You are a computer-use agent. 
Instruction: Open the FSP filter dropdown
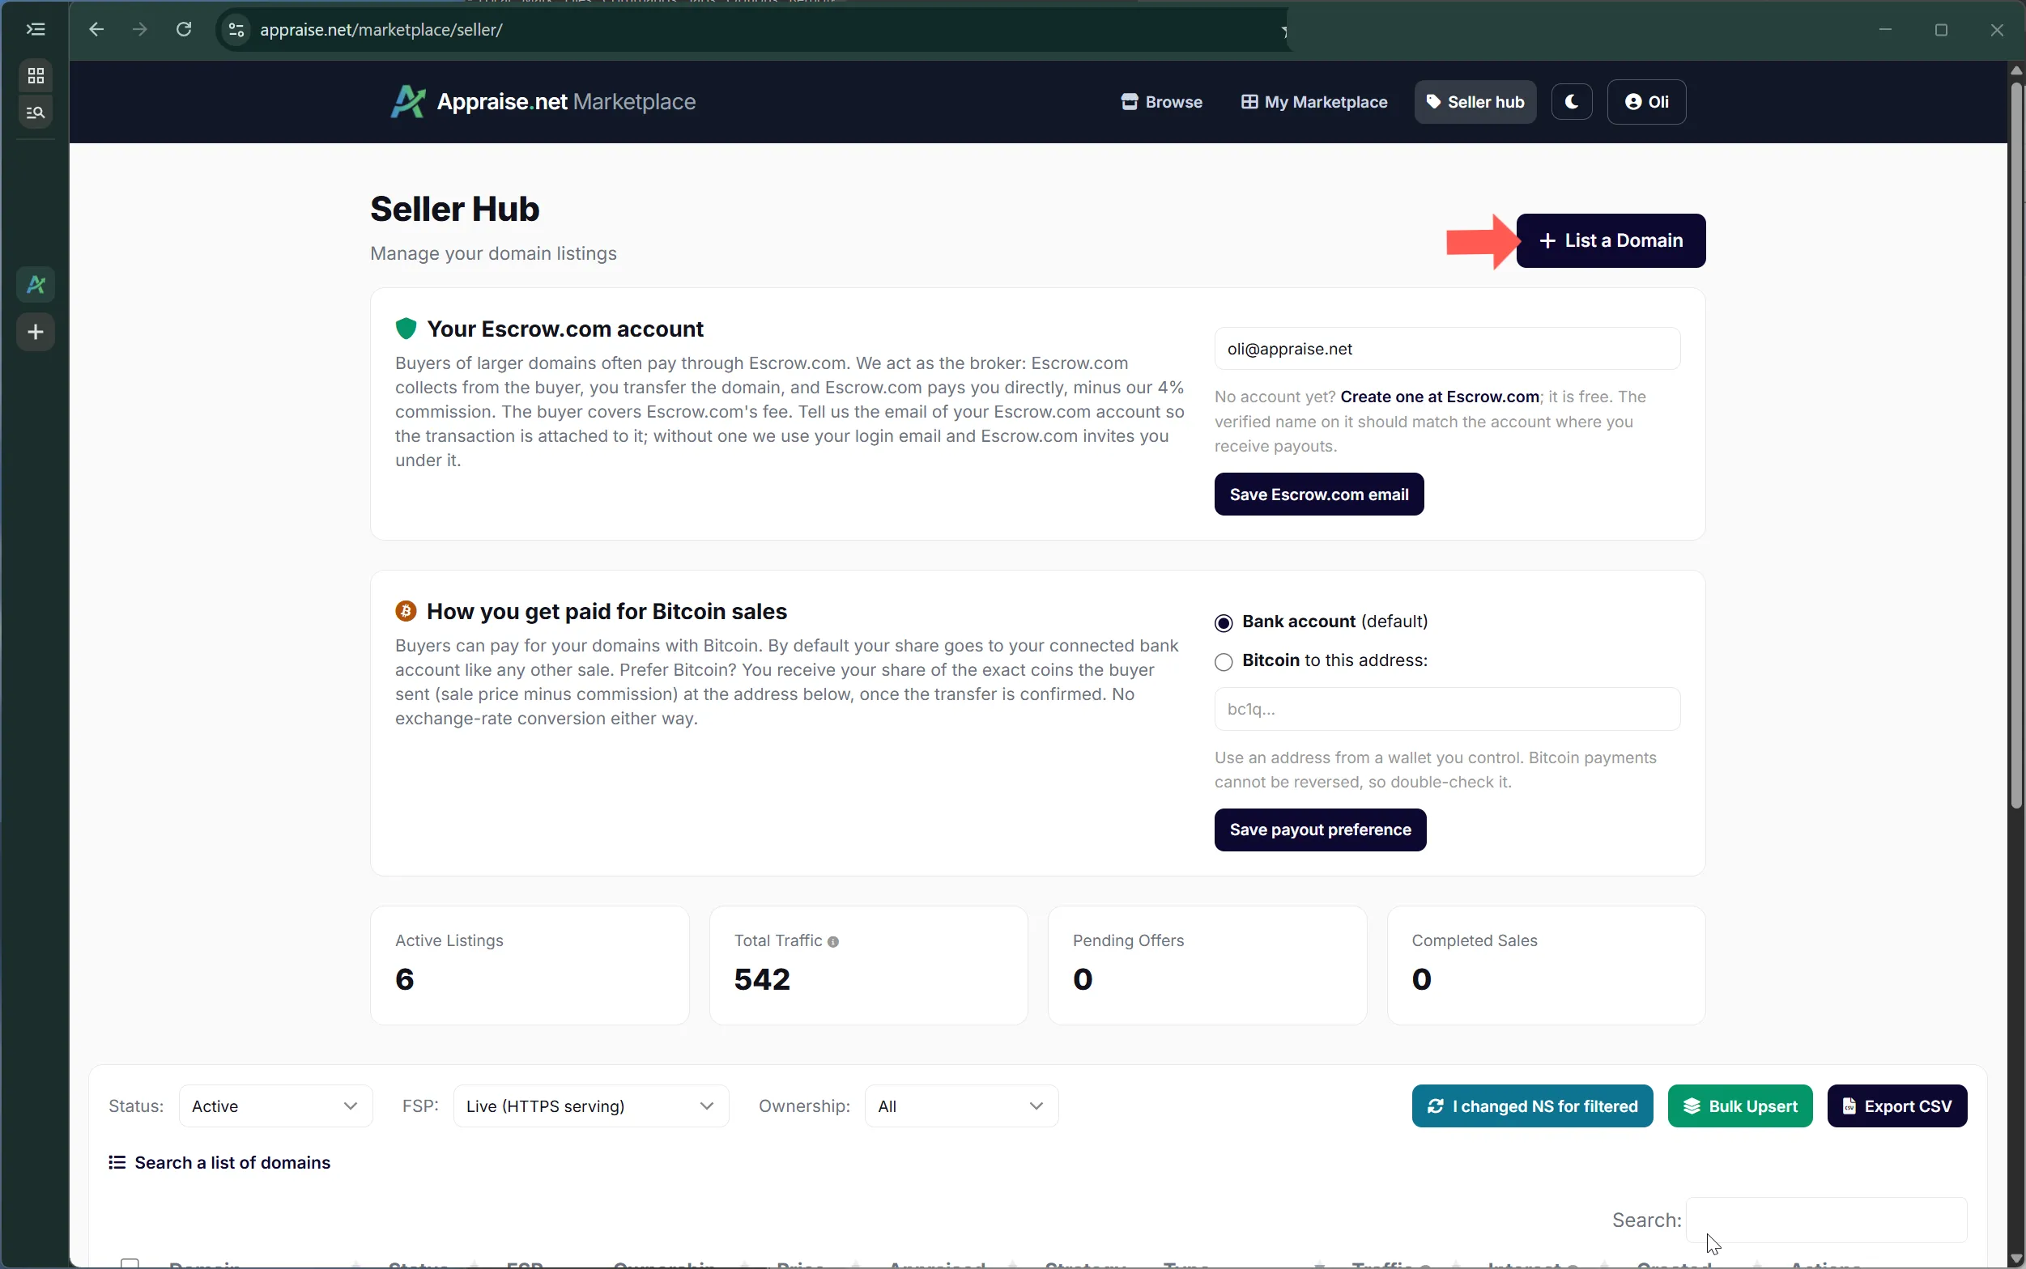[590, 1106]
